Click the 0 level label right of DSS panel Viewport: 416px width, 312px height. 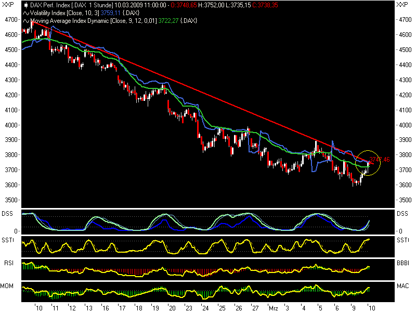pos(400,231)
